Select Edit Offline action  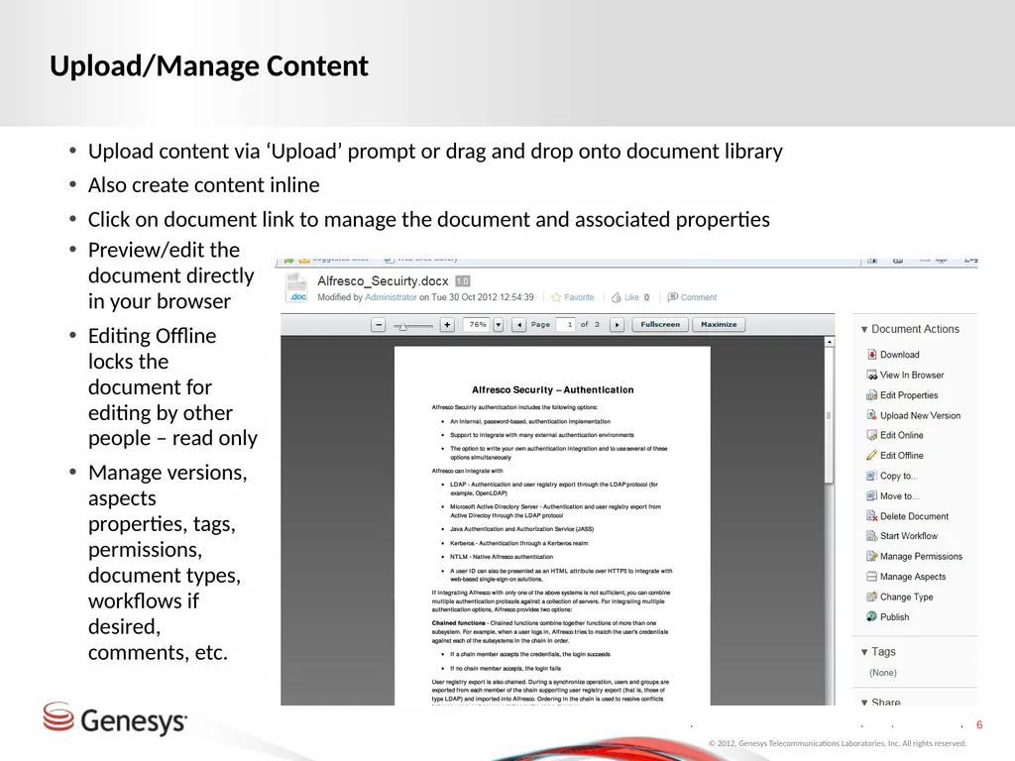(901, 455)
